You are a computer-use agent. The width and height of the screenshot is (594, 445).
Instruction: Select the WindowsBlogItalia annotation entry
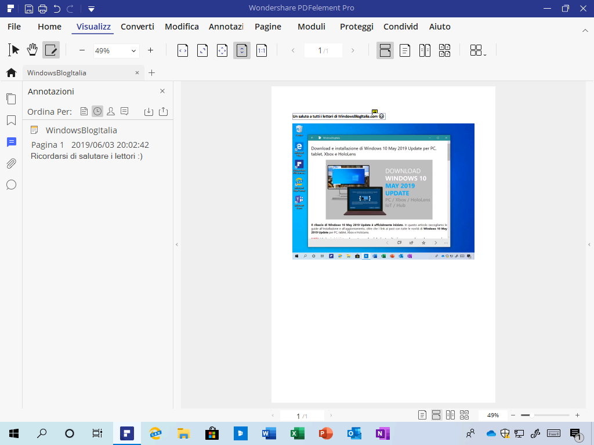(x=81, y=130)
